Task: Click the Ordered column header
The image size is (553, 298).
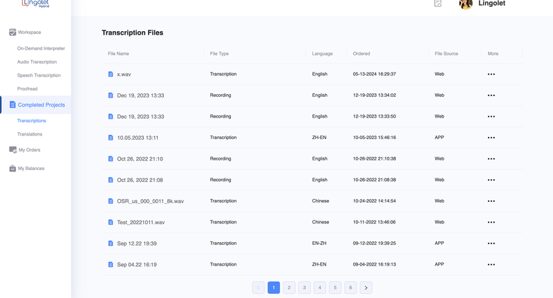Action: (x=362, y=54)
